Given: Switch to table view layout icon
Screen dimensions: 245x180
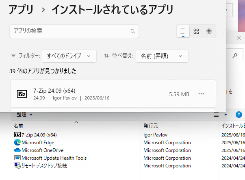Looking at the screenshot, I should coord(209,31).
